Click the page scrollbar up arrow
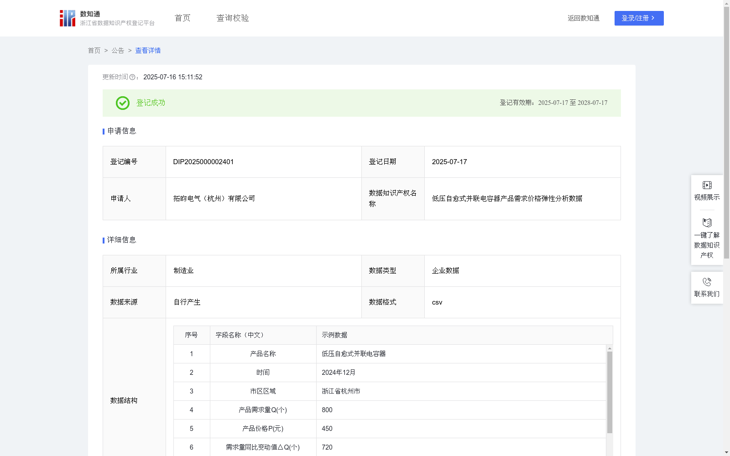 coord(726,3)
